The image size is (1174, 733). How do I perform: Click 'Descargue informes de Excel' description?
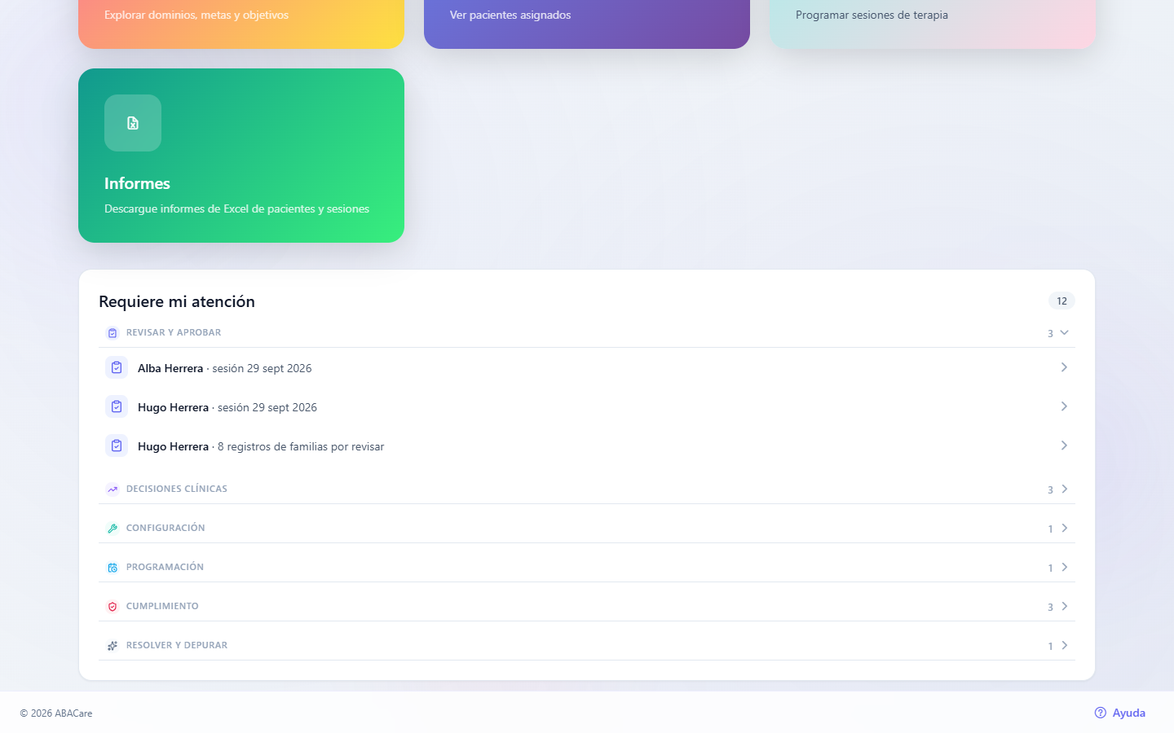point(236,208)
